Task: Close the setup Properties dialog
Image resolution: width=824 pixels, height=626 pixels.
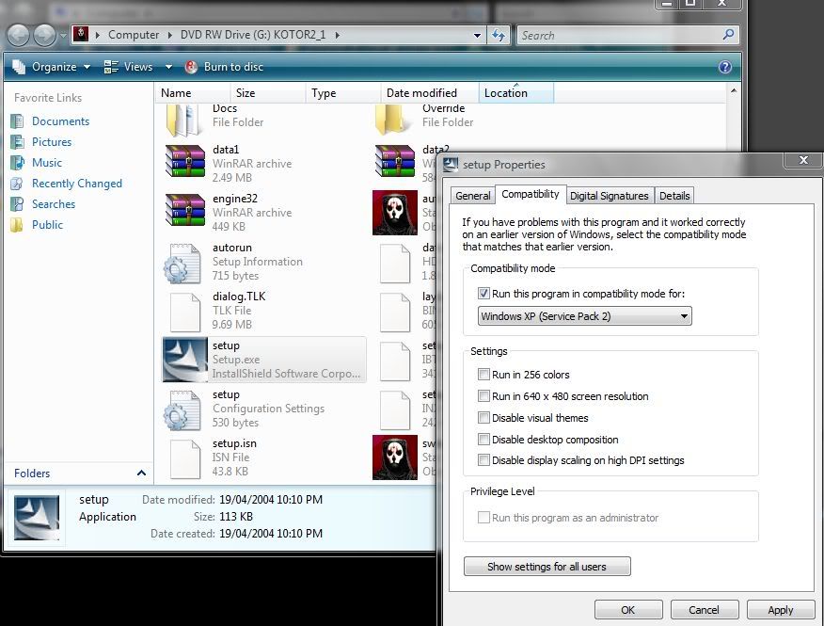Action: pos(803,160)
